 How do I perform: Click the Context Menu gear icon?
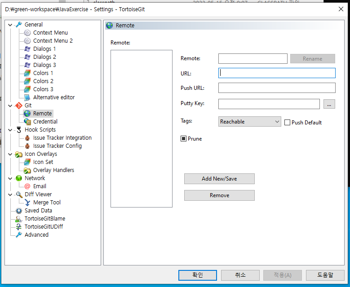point(27,33)
